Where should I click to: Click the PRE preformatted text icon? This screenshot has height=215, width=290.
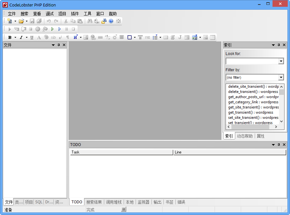[147, 37]
